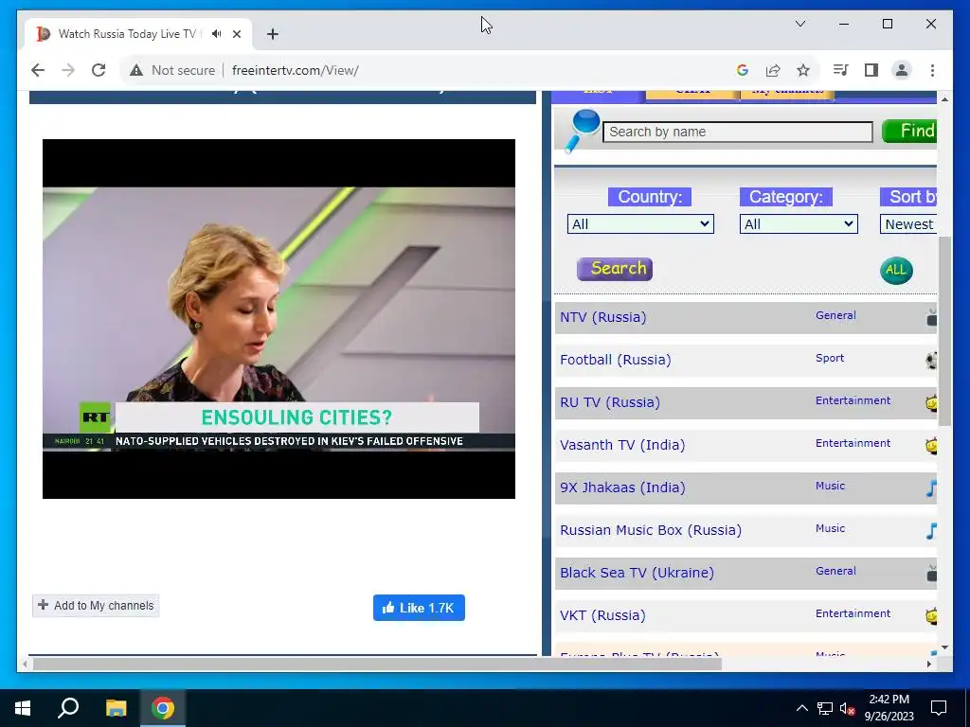Click the soccer ball icon beside Football (Russia)
970x727 pixels.
coord(932,360)
